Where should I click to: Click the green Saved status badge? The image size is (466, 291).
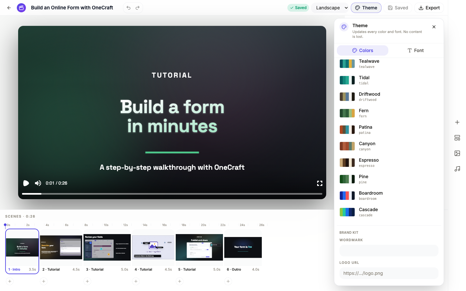tap(298, 8)
